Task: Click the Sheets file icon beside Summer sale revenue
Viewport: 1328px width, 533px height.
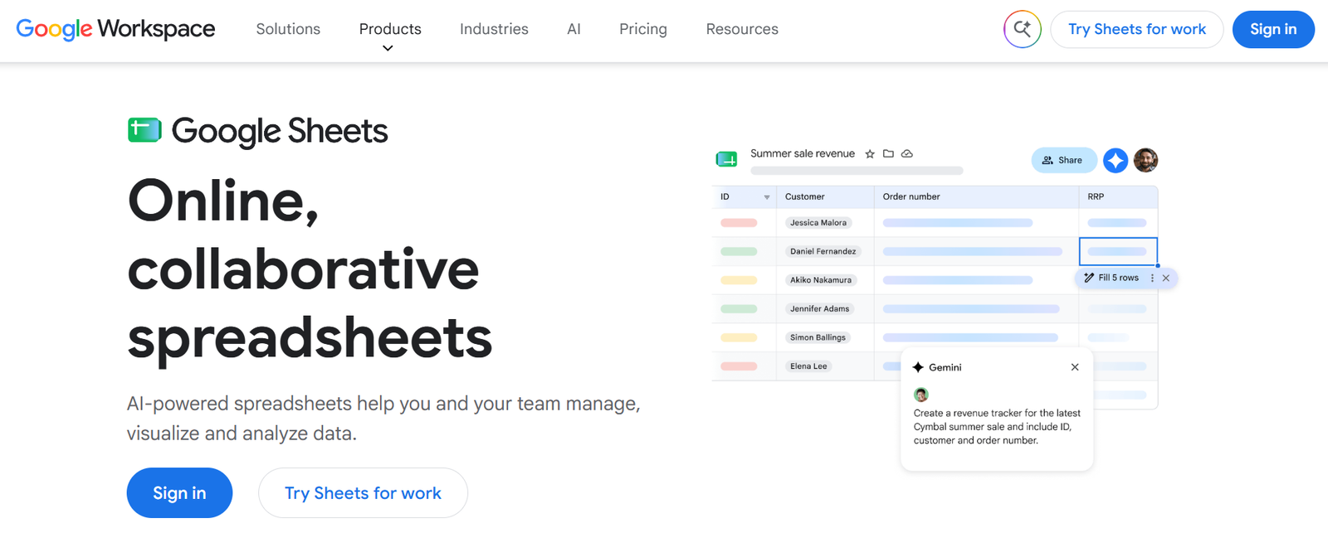Action: (x=726, y=158)
